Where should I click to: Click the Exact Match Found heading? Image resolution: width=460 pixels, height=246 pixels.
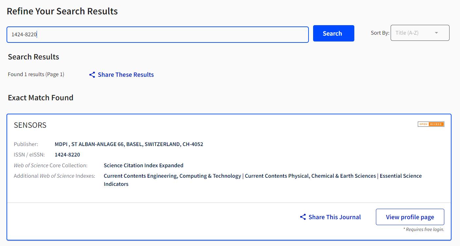tap(41, 98)
